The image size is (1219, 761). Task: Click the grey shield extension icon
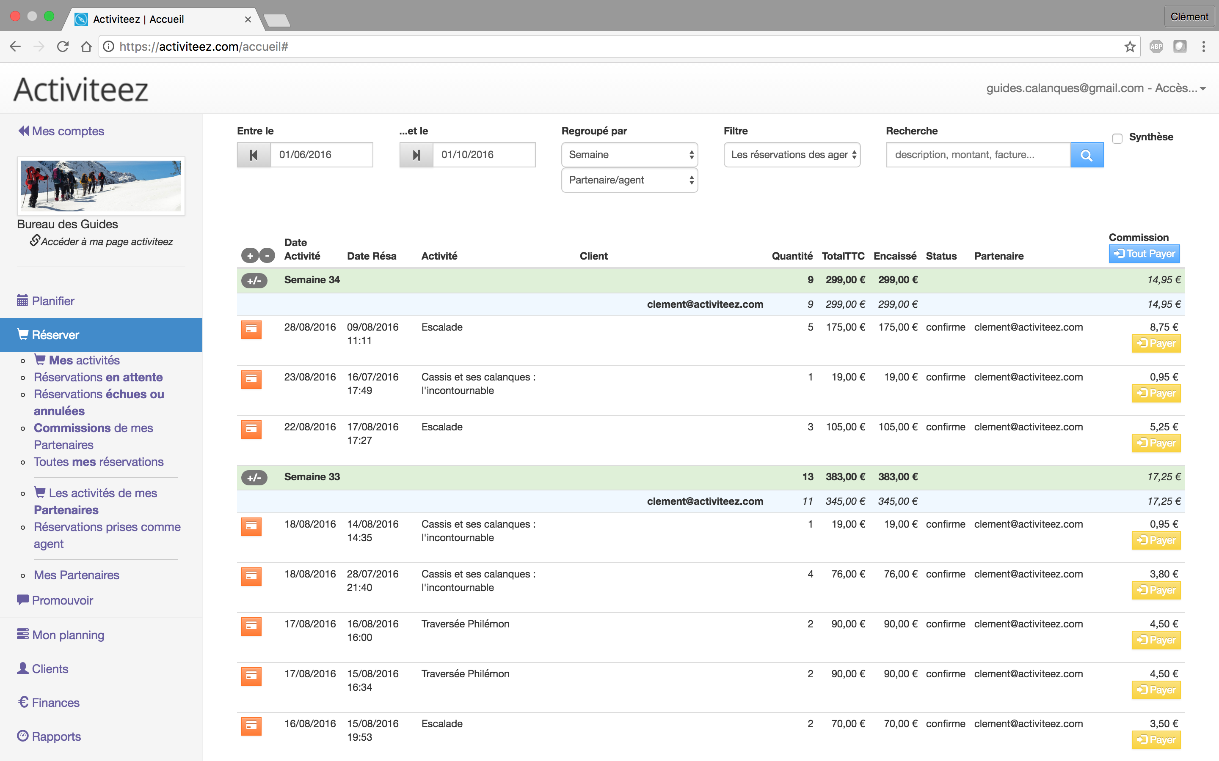[x=1180, y=47]
